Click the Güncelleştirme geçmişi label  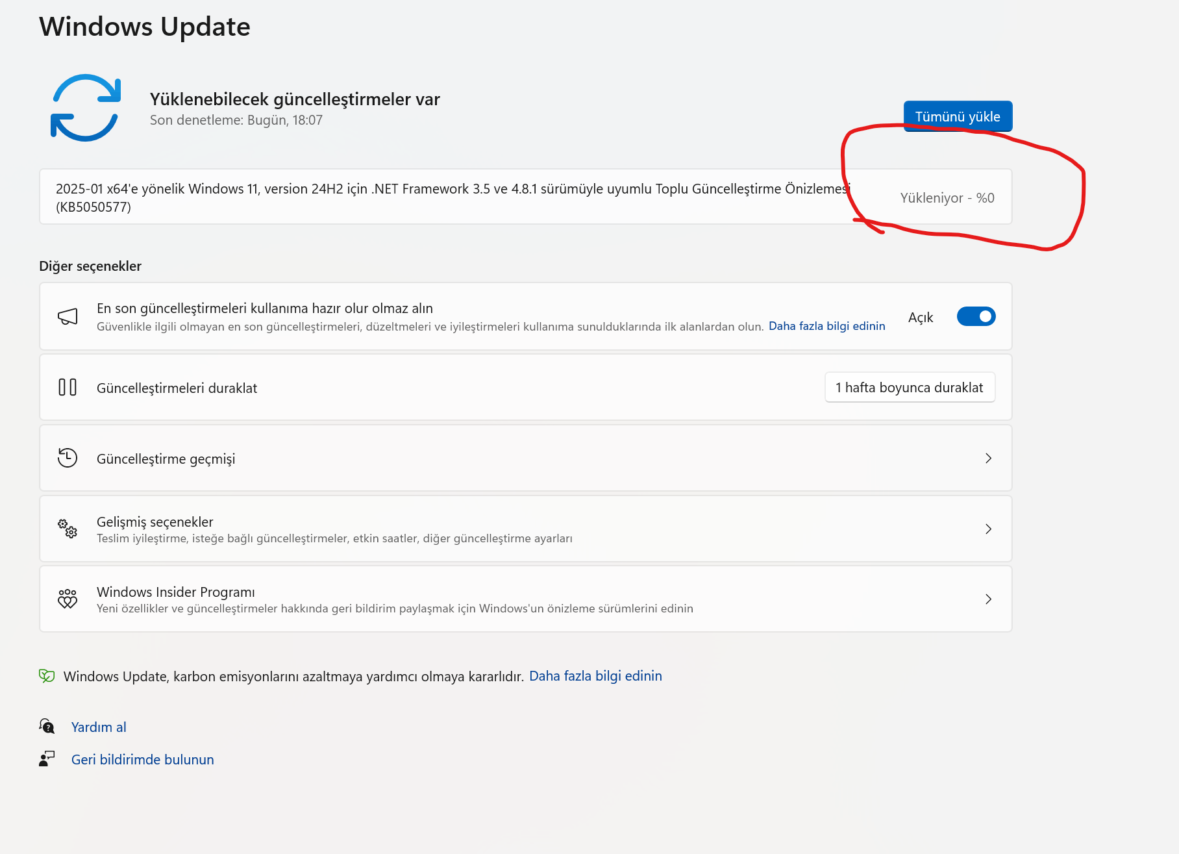(166, 459)
